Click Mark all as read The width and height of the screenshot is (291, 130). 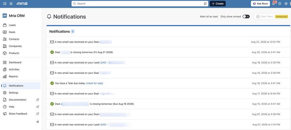[209, 17]
